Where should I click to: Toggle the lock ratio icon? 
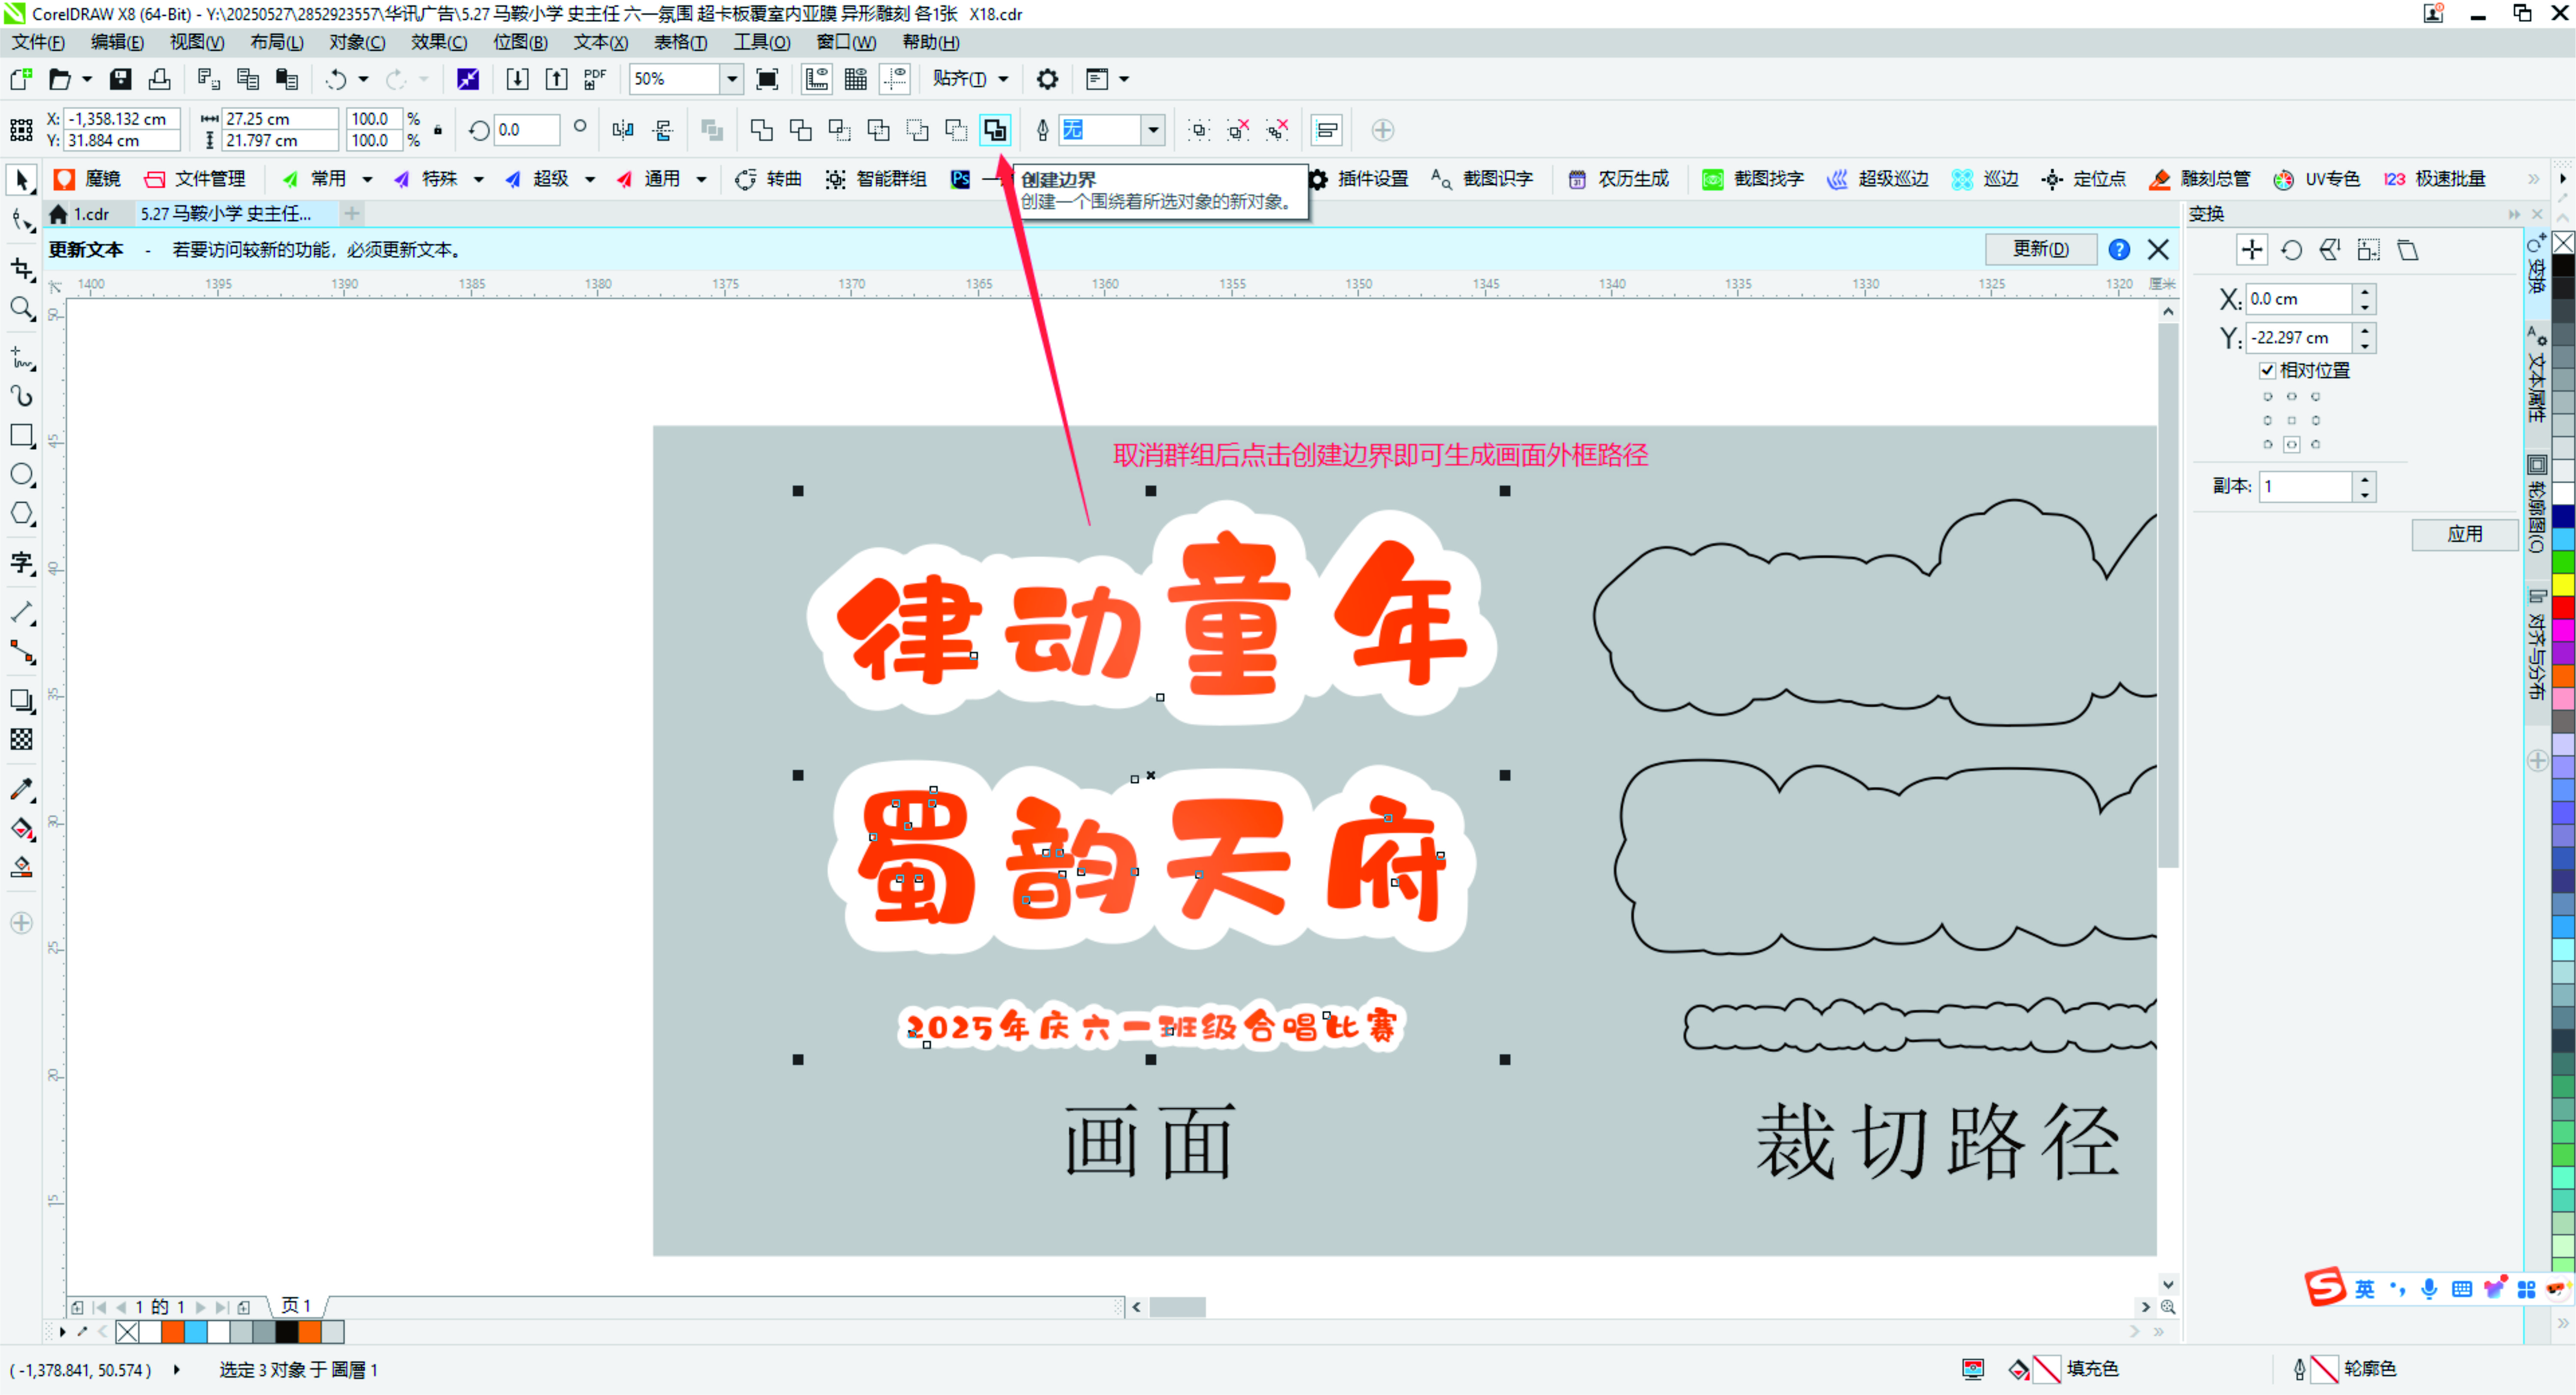pyautogui.click(x=438, y=130)
